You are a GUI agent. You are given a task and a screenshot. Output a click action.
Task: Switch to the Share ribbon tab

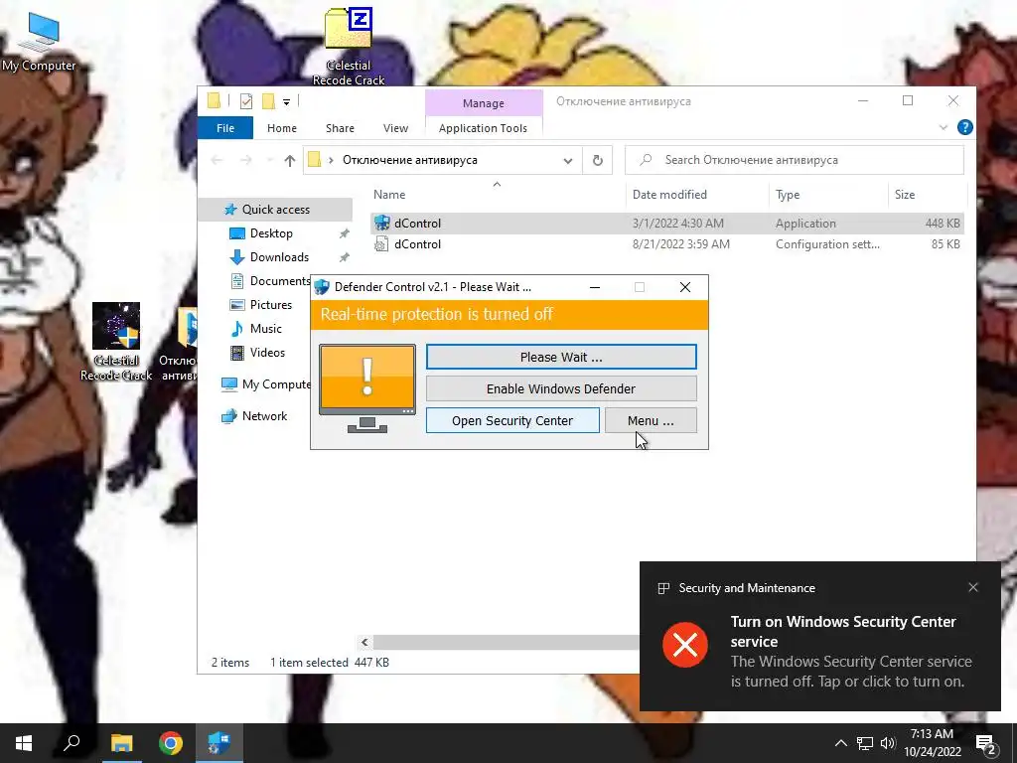coord(340,128)
